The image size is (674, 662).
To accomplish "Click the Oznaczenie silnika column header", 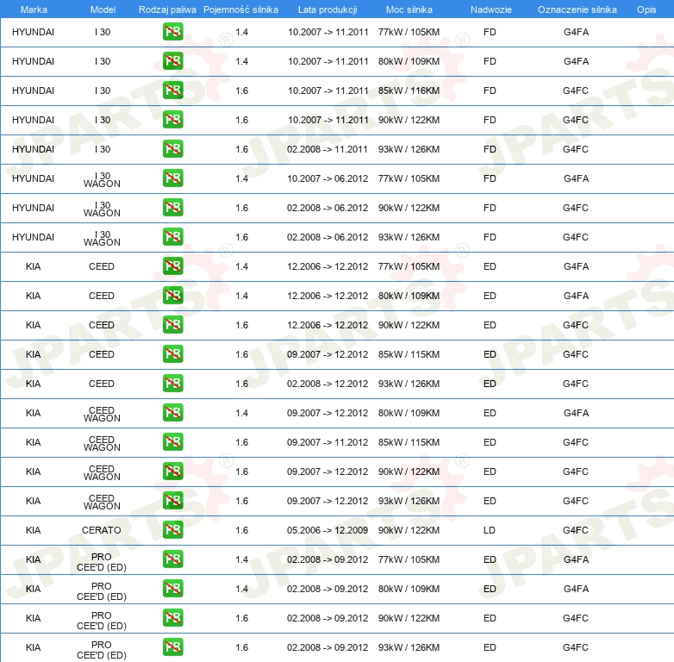I will [577, 9].
